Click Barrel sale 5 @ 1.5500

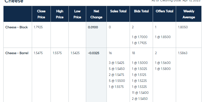tap(117, 81)
